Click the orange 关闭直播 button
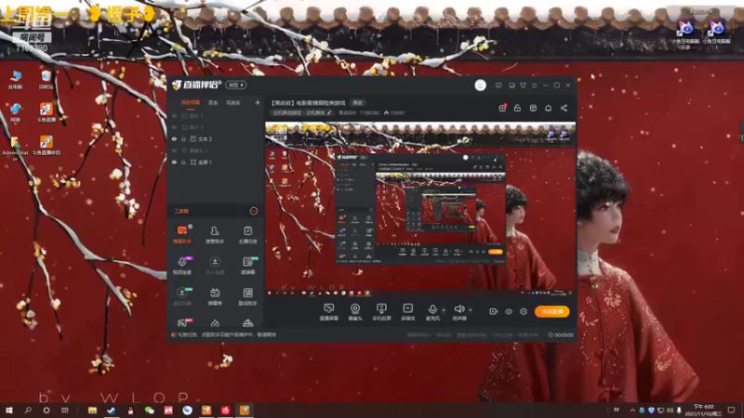This screenshot has height=418, width=744. coord(551,312)
